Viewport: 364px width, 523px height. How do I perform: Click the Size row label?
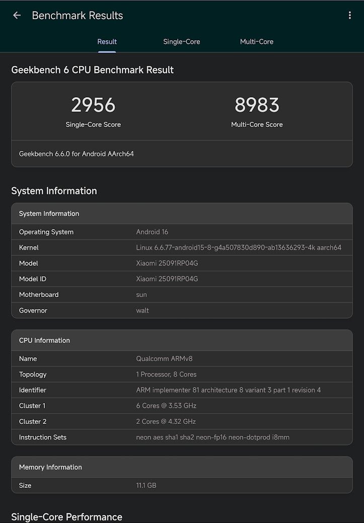(x=25, y=485)
